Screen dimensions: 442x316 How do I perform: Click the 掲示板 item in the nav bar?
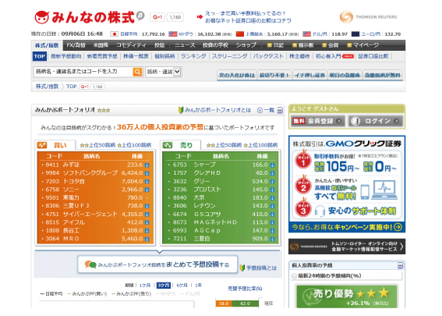tap(303, 45)
